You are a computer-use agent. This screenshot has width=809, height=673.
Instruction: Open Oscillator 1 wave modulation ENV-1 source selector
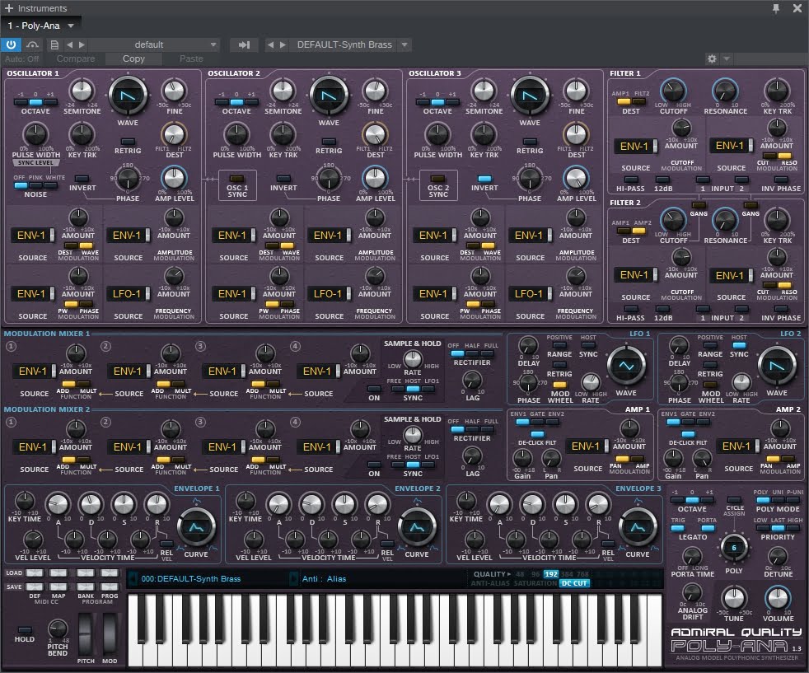point(32,236)
